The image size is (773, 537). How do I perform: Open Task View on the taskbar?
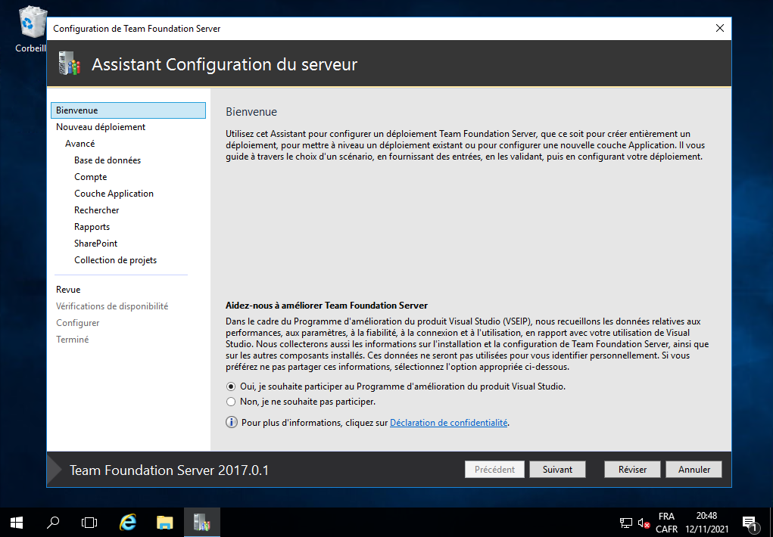pyautogui.click(x=89, y=522)
